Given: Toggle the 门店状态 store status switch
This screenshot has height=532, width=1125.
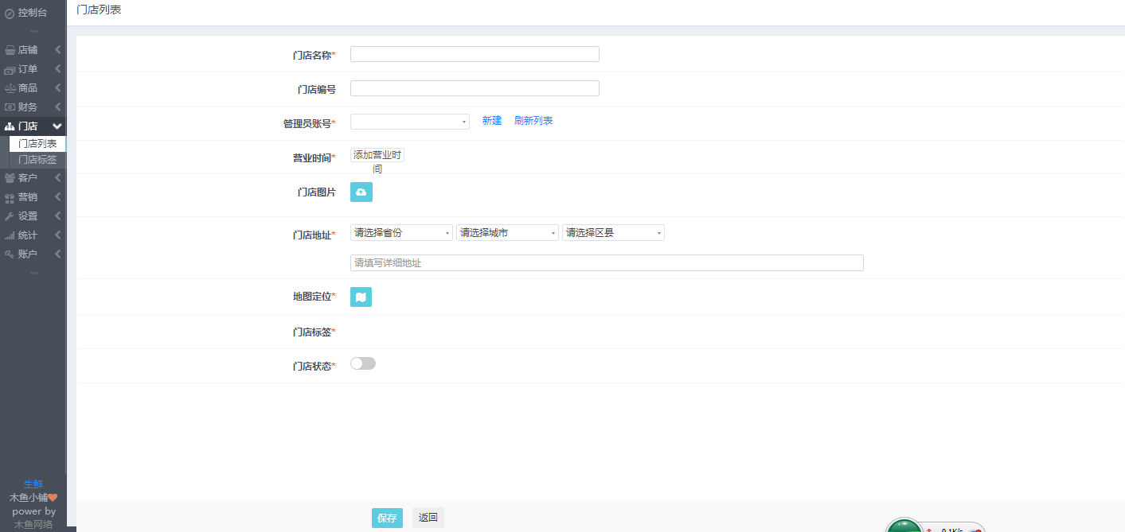Looking at the screenshot, I should pos(363,363).
